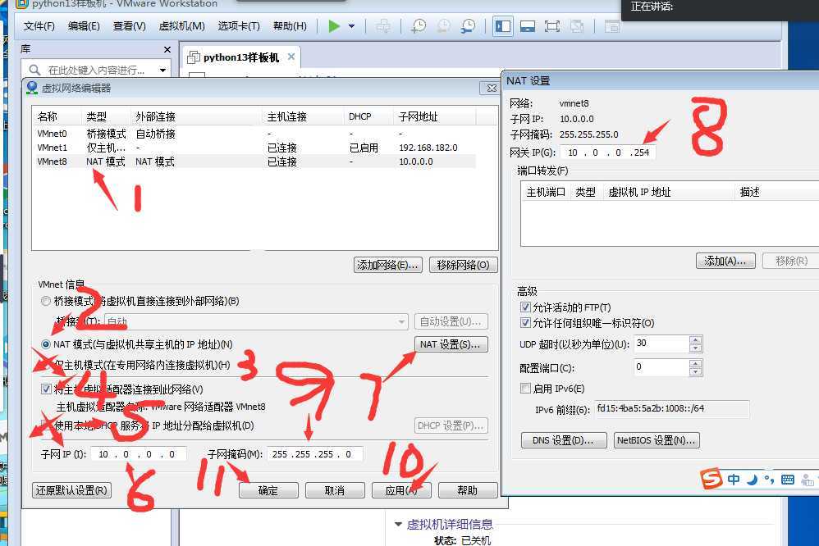This screenshot has width=819, height=546.
Task: Toggle the show library panel toolbar icon
Action: (x=502, y=26)
